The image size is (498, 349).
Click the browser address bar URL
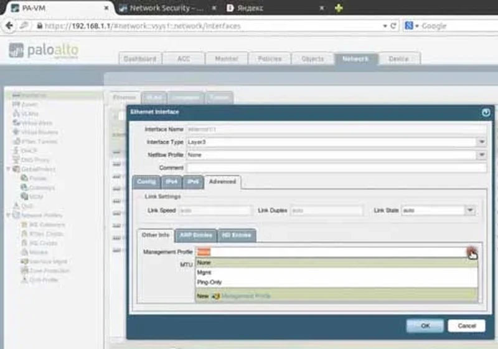(143, 26)
